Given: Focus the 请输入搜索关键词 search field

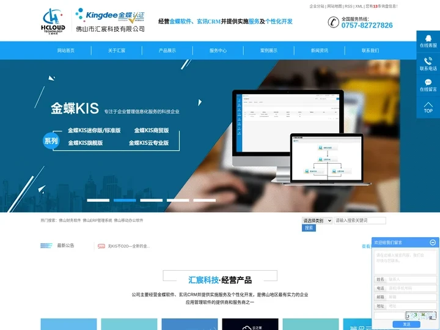Looking at the screenshot, I should click(x=360, y=221).
